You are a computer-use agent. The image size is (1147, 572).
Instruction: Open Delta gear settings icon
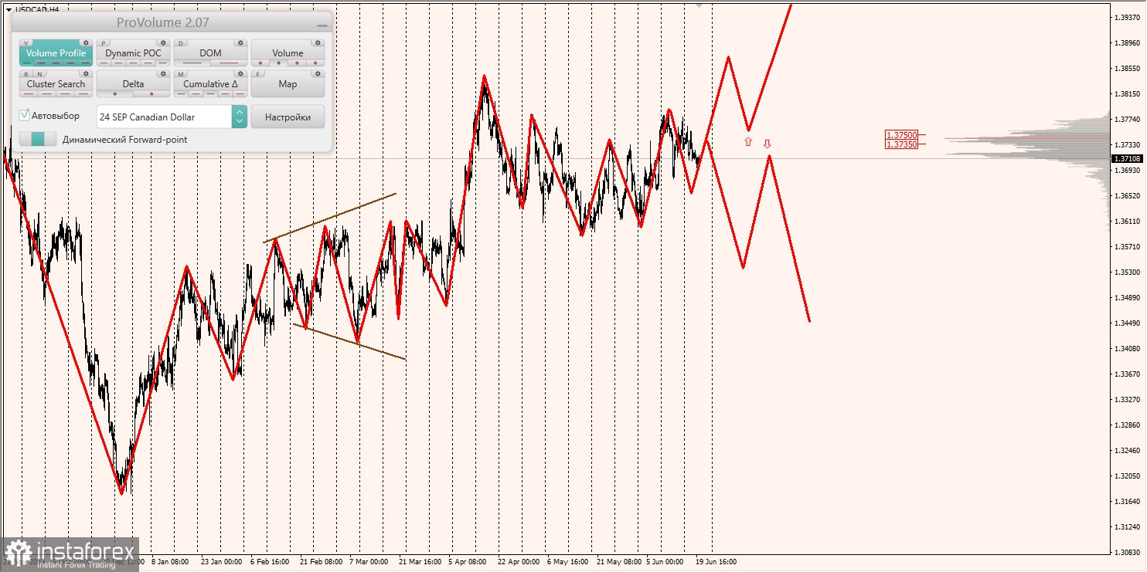point(163,73)
